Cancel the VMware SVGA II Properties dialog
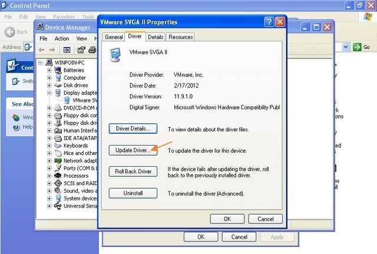The width and height of the screenshot is (377, 254). (266, 219)
